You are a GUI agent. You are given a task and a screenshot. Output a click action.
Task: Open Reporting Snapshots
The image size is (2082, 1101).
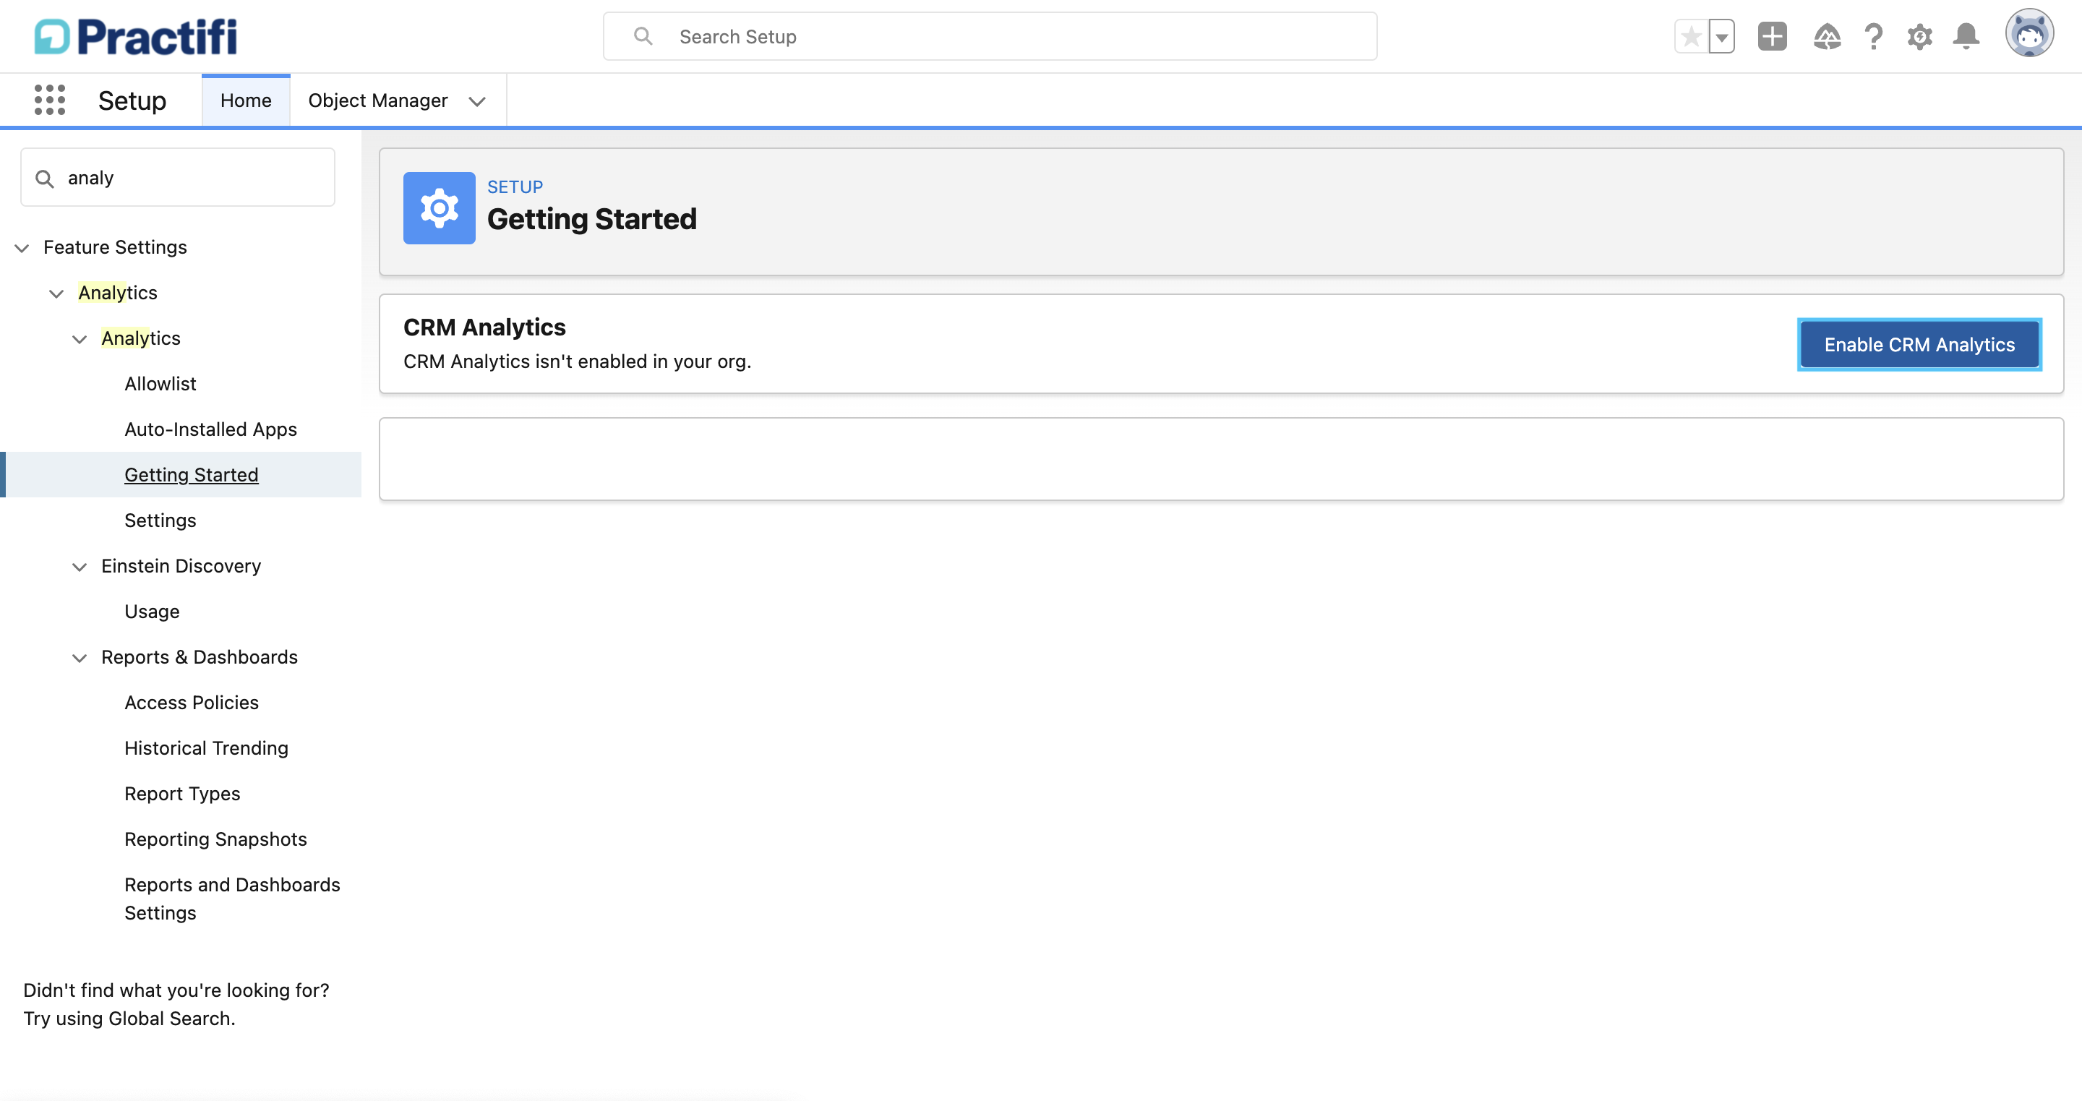(215, 839)
